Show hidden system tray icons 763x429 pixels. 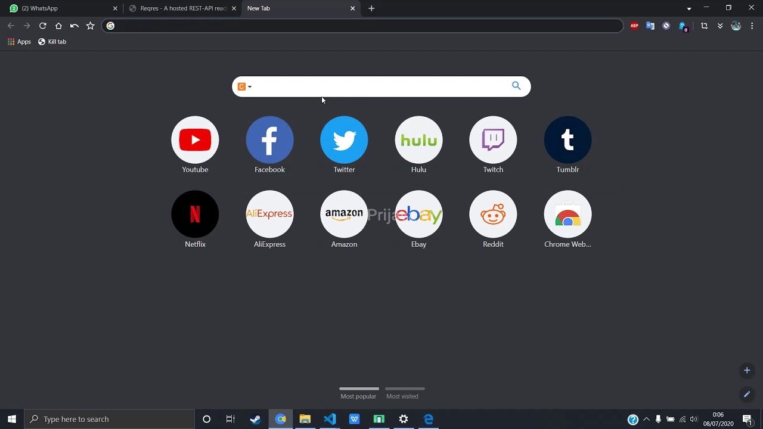coord(646,419)
